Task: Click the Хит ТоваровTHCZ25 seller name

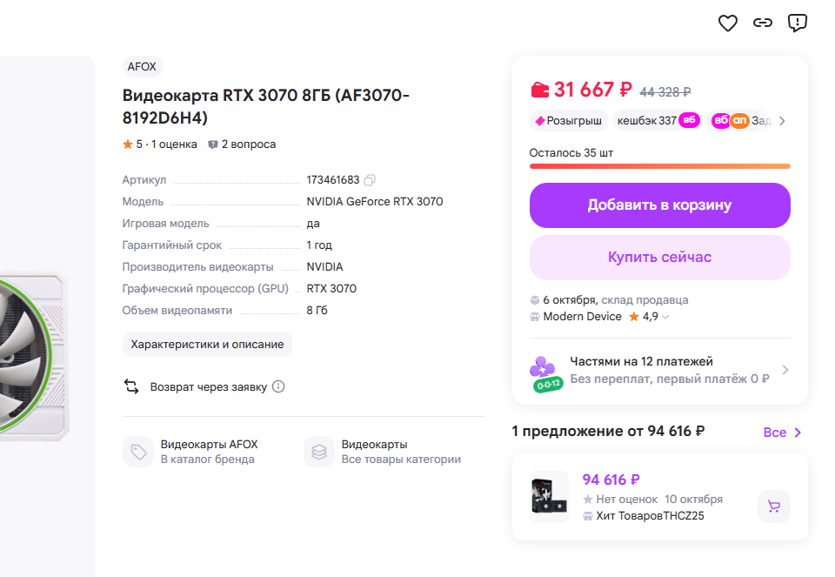Action: [x=651, y=516]
